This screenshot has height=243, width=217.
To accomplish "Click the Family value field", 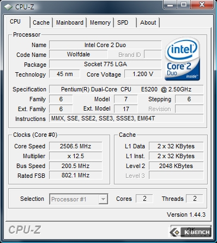I will click(61, 99).
